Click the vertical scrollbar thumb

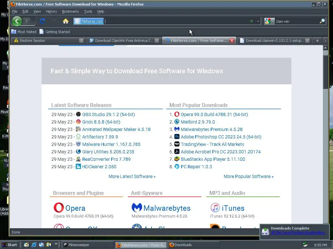pyautogui.click(x=325, y=72)
